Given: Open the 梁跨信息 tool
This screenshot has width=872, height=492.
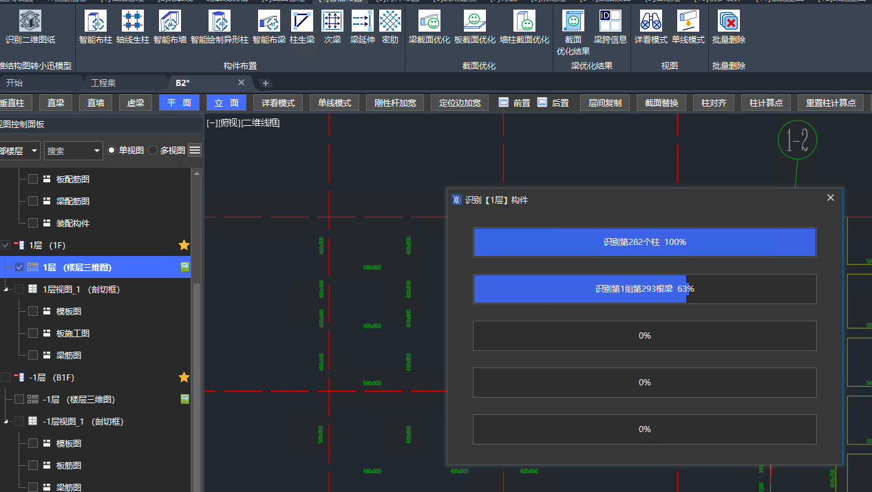Looking at the screenshot, I should point(610,22).
